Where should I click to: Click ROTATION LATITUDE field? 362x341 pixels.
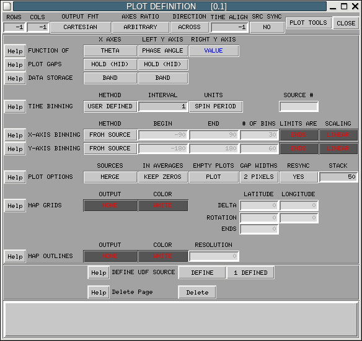pyautogui.click(x=259, y=218)
